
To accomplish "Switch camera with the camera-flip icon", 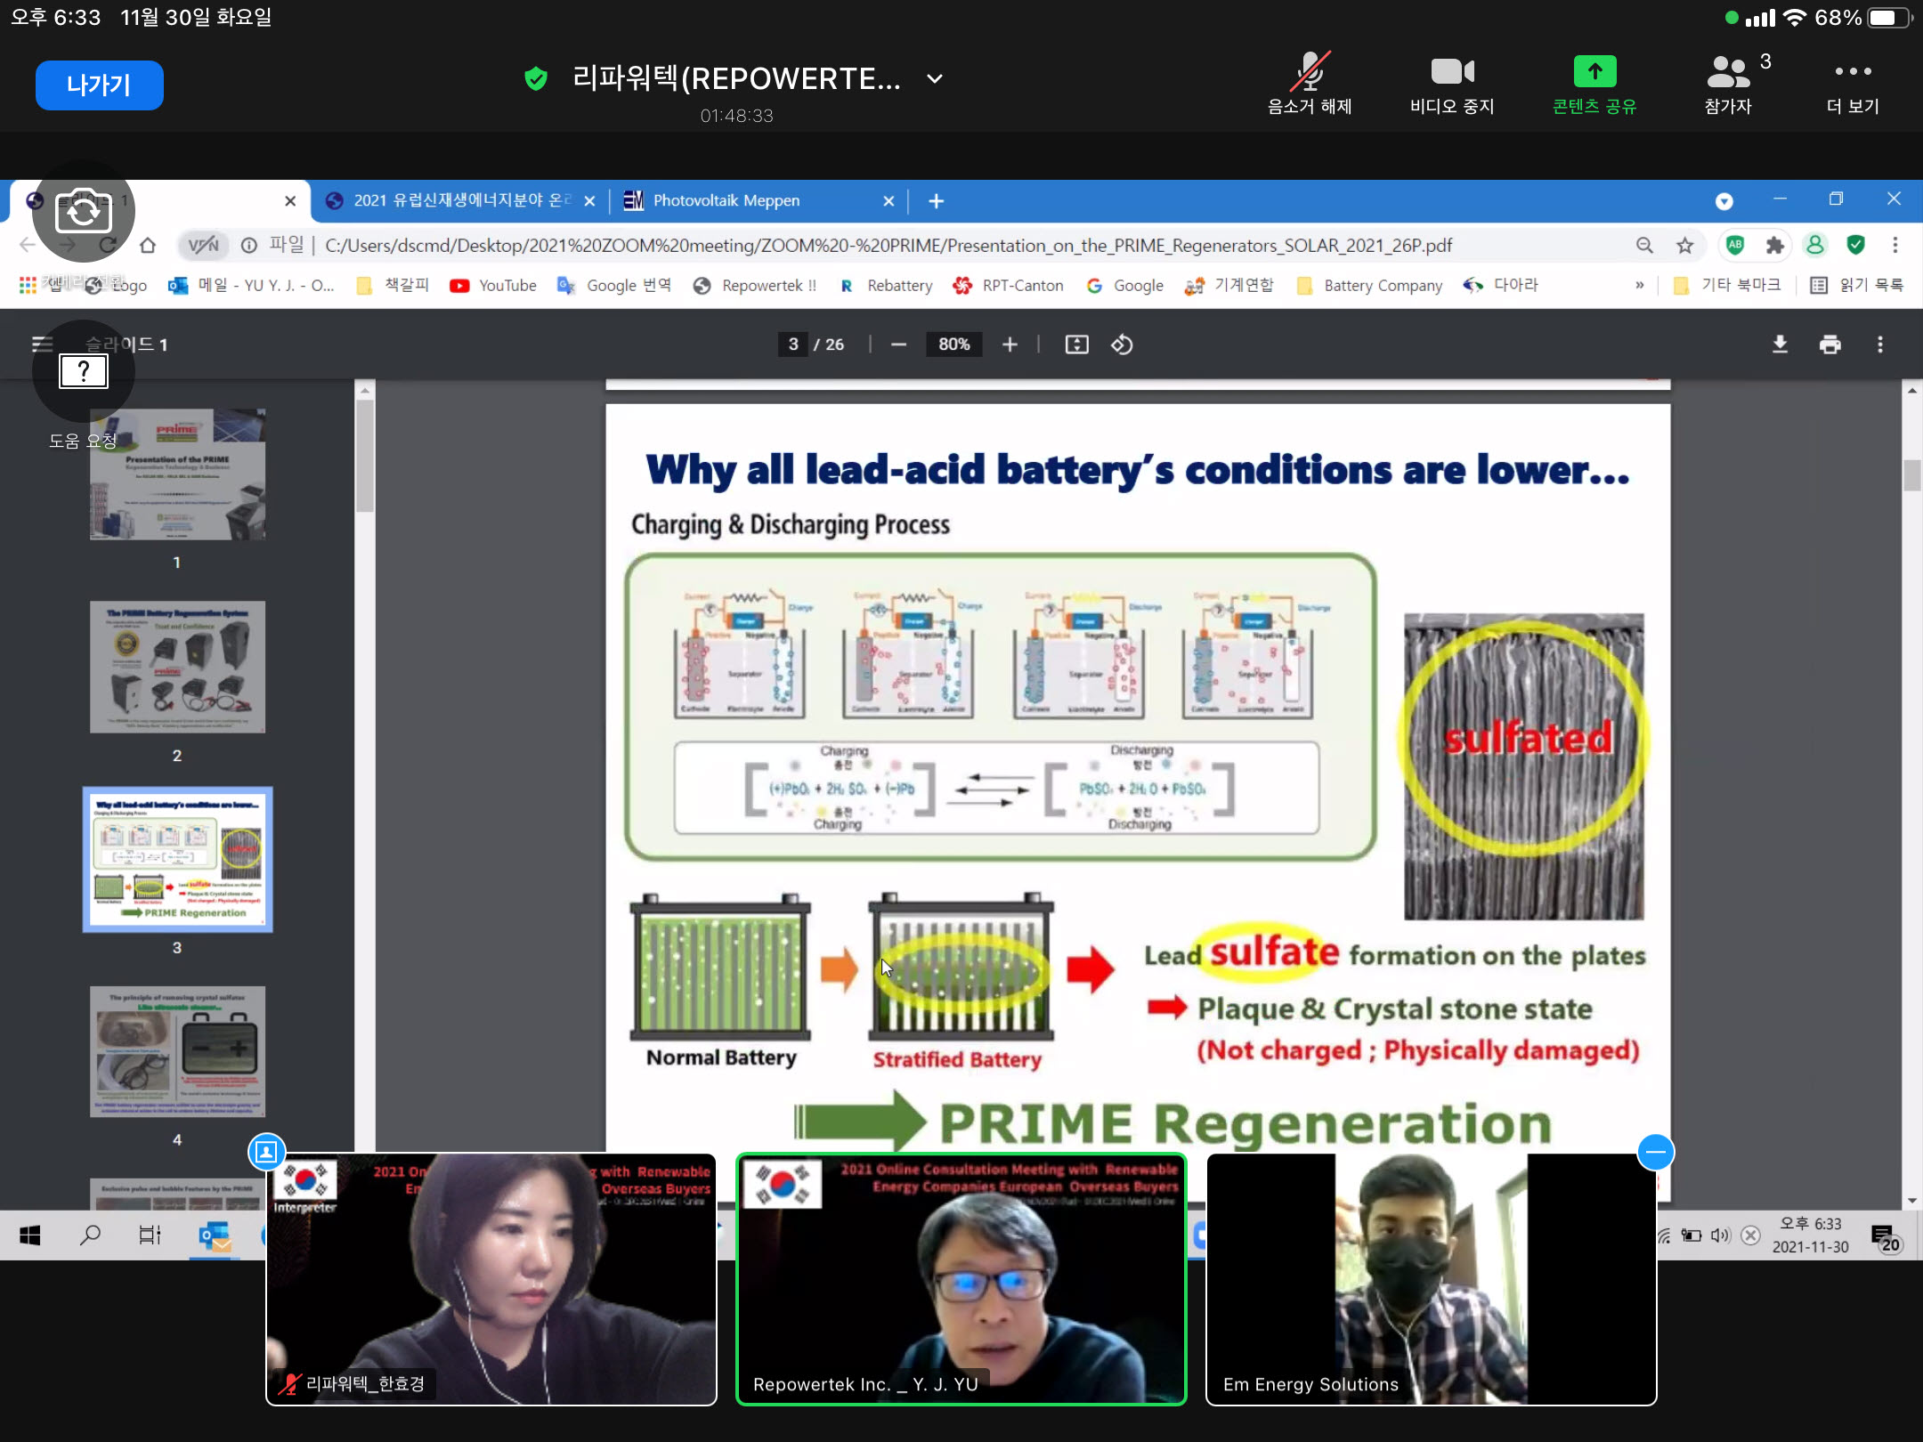I will (x=84, y=212).
